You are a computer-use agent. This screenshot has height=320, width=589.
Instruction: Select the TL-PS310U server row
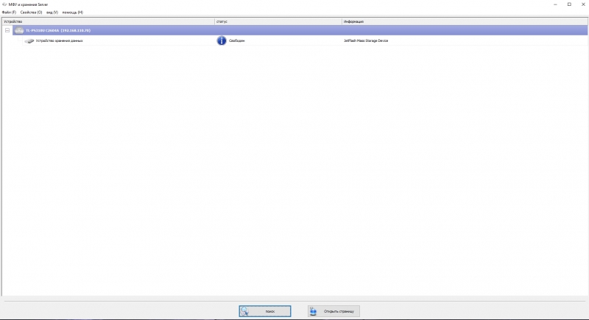pyautogui.click(x=58, y=31)
